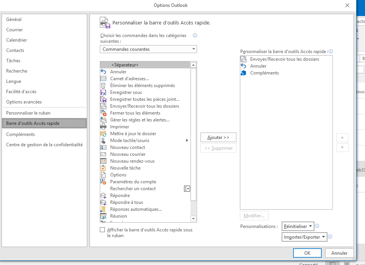Image resolution: width=365 pixels, height=265 pixels.
Task: Click the Ajouter >> button
Action: click(218, 137)
